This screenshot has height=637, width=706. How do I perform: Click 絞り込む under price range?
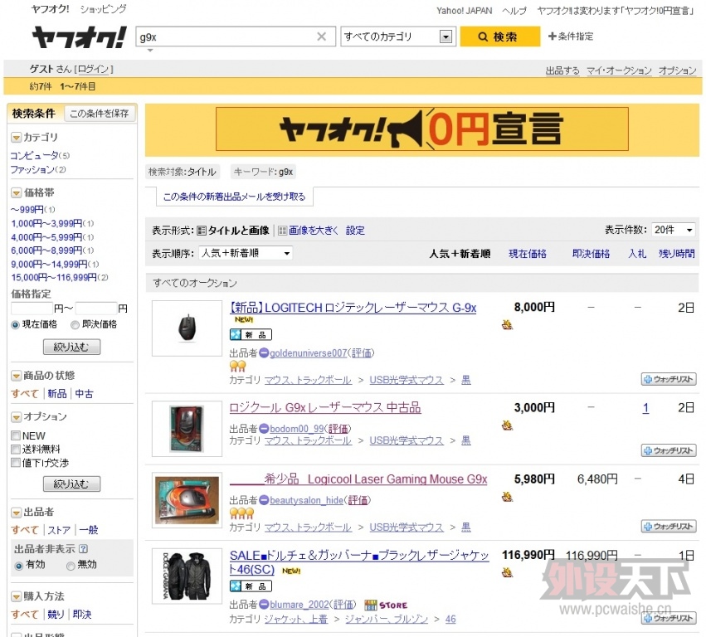click(71, 347)
